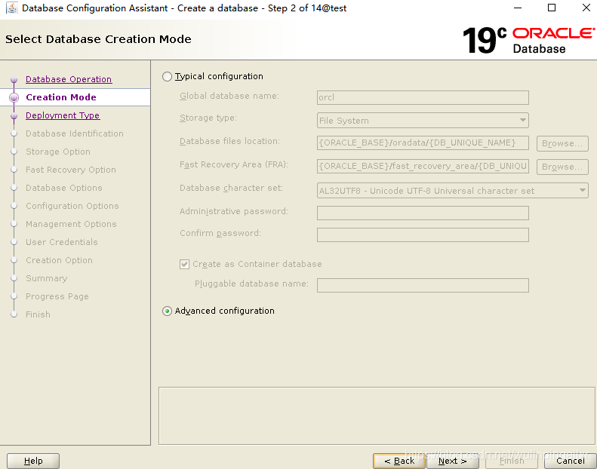
Task: Go to the Database Operation step
Action: point(69,79)
